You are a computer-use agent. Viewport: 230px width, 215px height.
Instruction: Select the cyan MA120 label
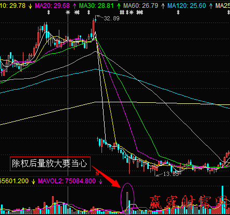tap(187, 6)
